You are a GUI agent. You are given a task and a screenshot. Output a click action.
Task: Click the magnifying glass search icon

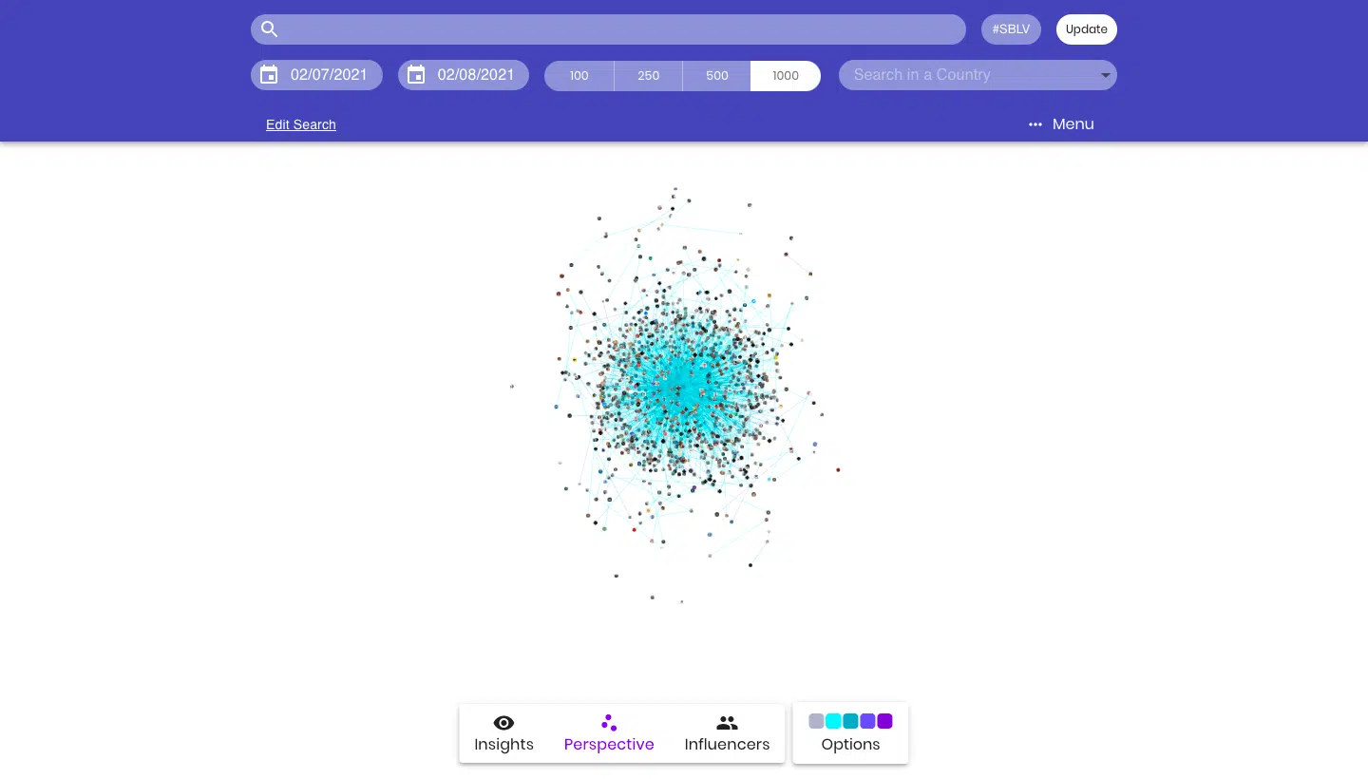tap(269, 29)
